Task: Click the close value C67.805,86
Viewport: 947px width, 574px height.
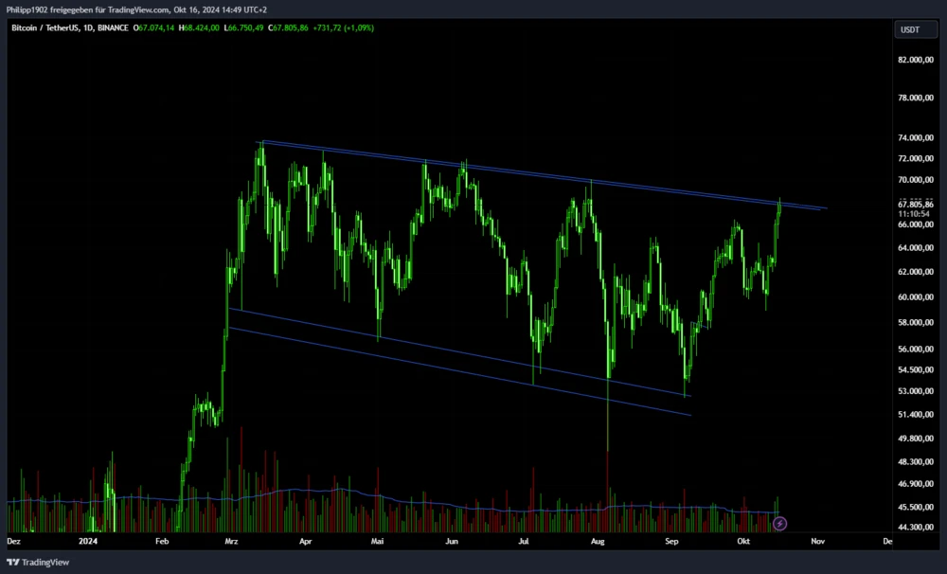Action: 286,27
